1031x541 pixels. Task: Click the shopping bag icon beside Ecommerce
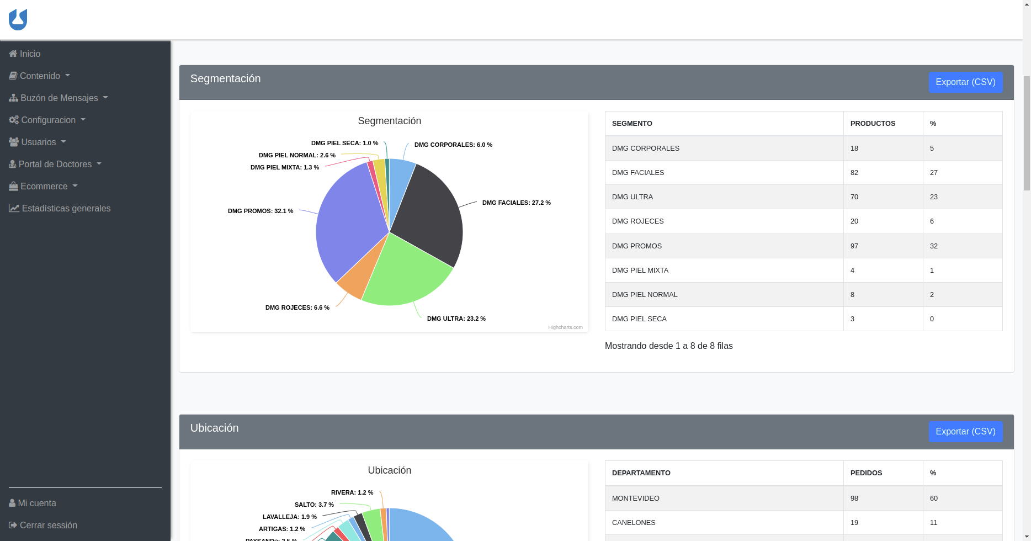pos(14,186)
